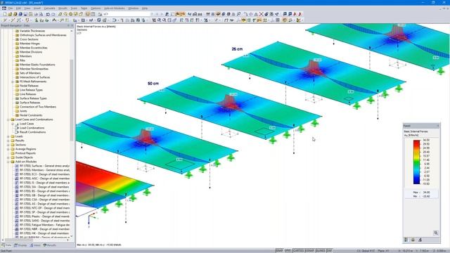Select the Nodal Constraints tree item
Screen dimensions: 450x253
coord(31,115)
